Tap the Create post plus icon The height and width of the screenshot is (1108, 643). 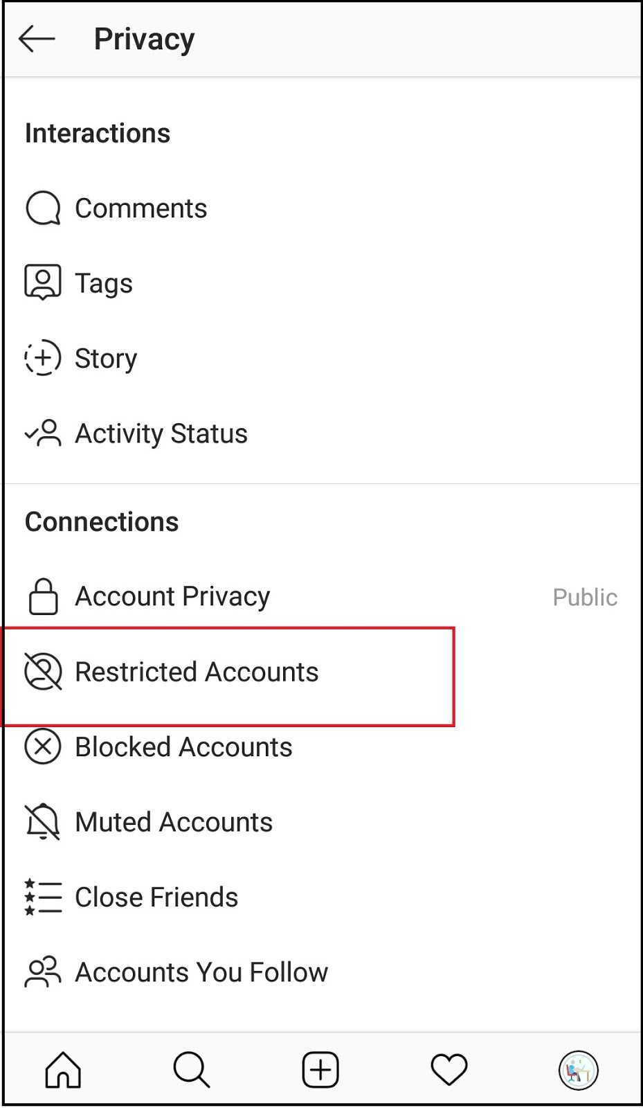pyautogui.click(x=320, y=1069)
